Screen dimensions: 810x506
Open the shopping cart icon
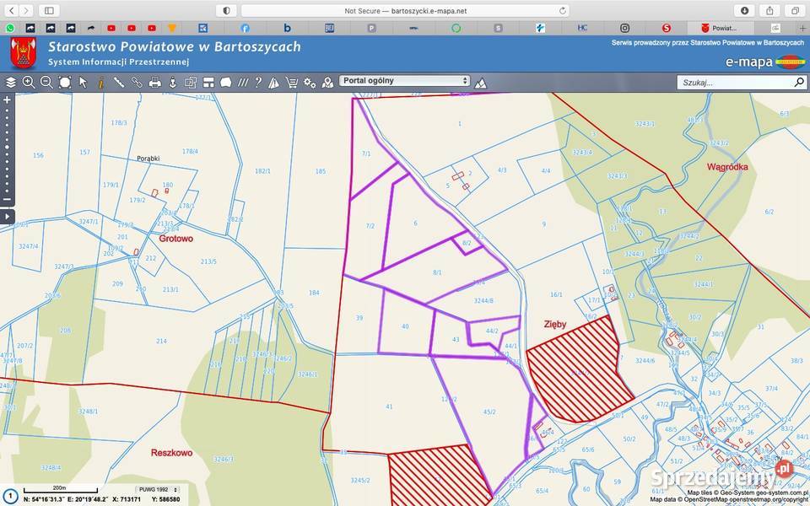(292, 83)
